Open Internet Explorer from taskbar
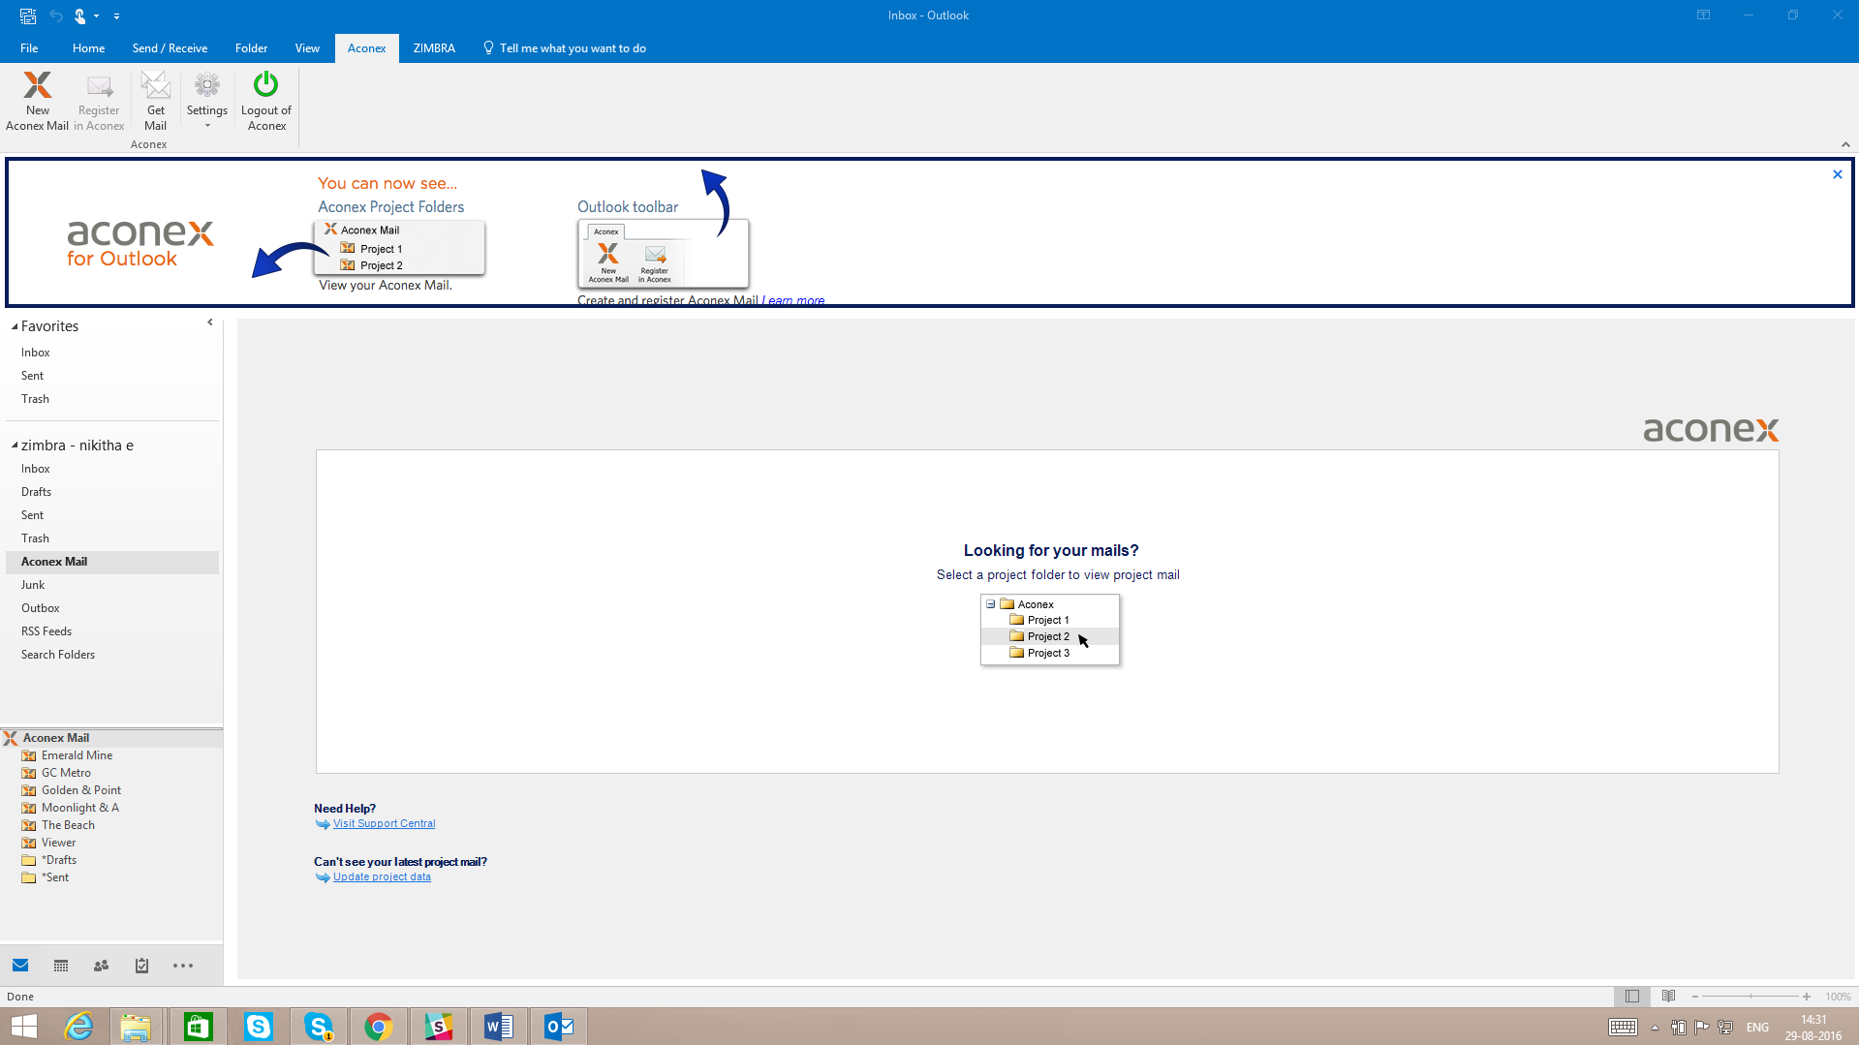This screenshot has height=1045, width=1859. (78, 1027)
